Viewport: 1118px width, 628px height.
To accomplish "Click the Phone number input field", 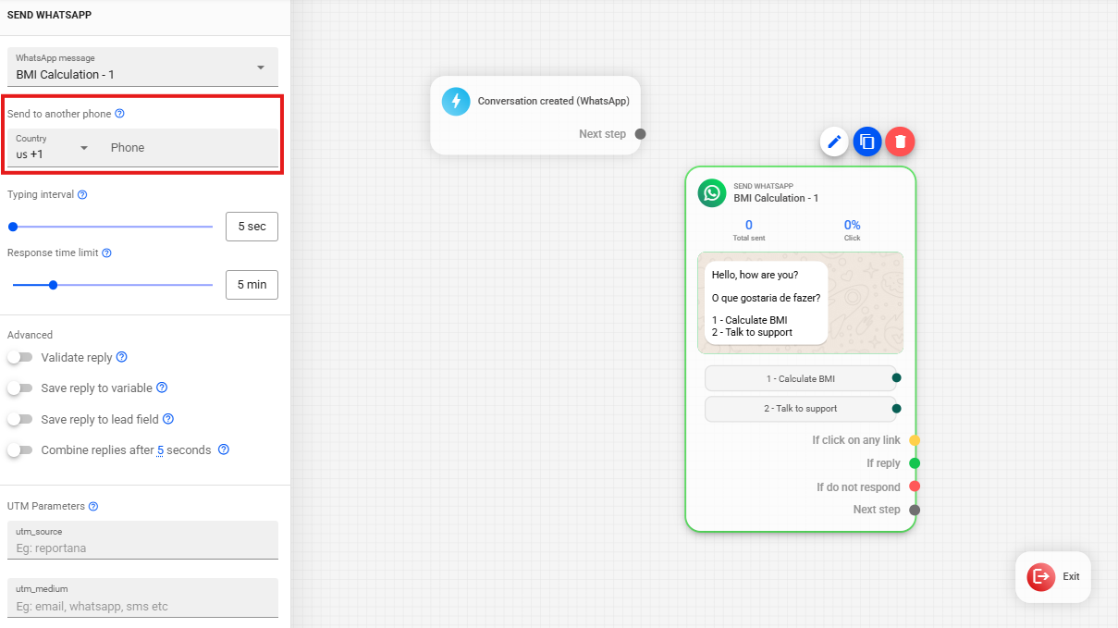I will click(190, 148).
